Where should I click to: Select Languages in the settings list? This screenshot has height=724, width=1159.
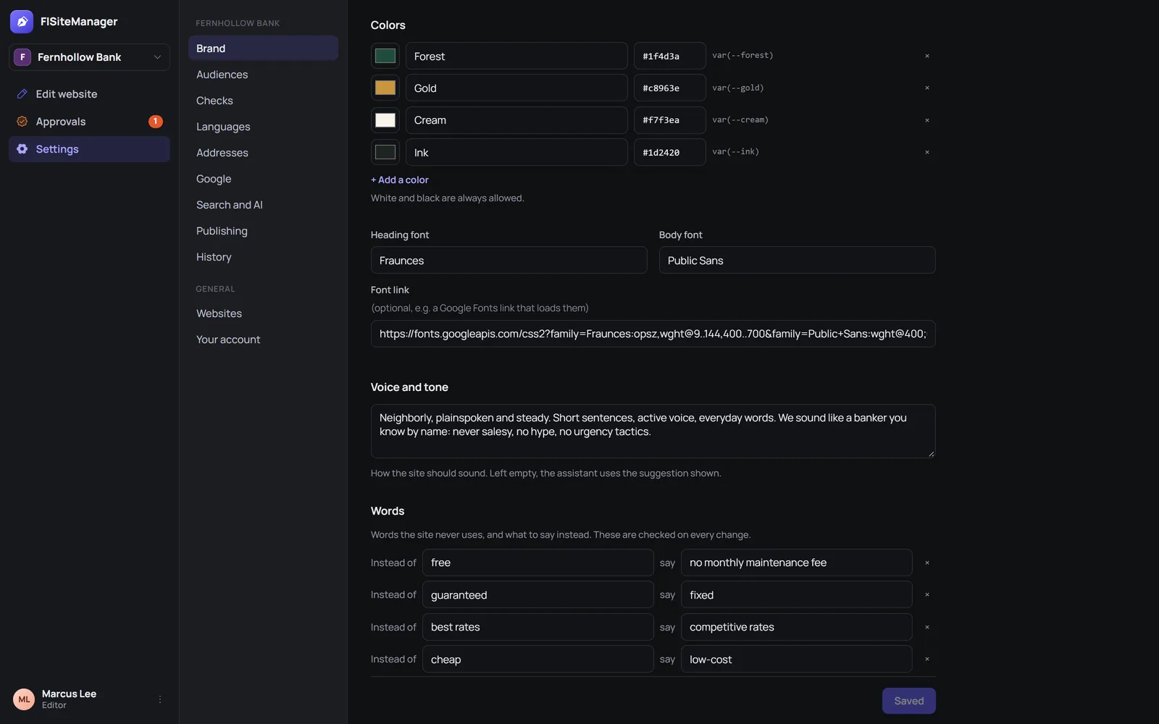263,127
